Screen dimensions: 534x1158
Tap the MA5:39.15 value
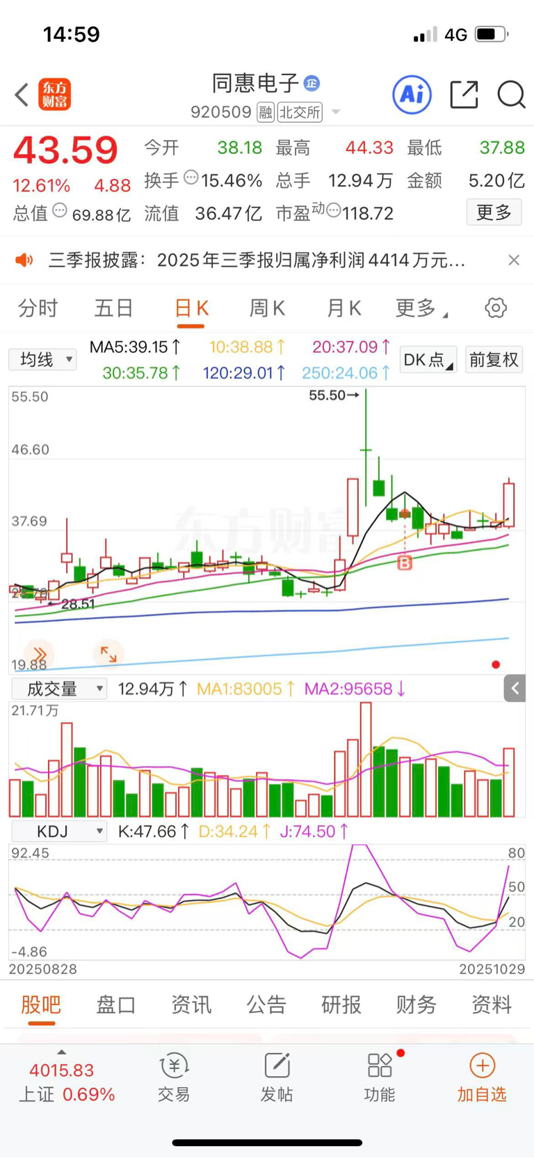click(136, 346)
